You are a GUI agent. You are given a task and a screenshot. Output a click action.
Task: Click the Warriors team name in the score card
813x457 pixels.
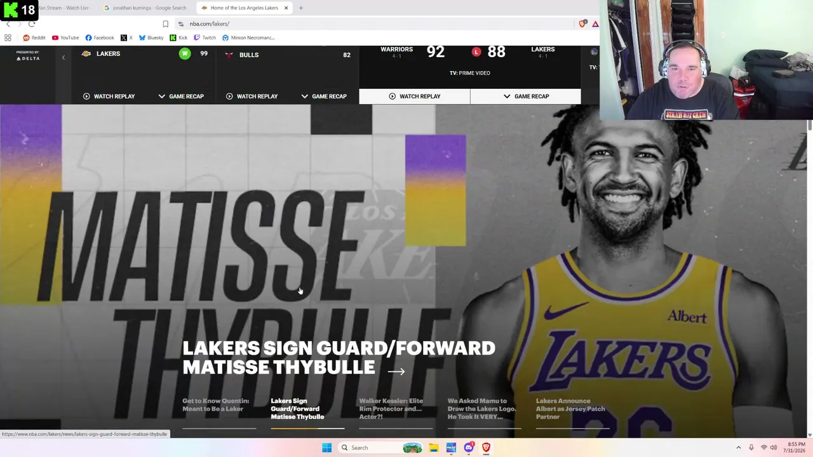(x=396, y=50)
